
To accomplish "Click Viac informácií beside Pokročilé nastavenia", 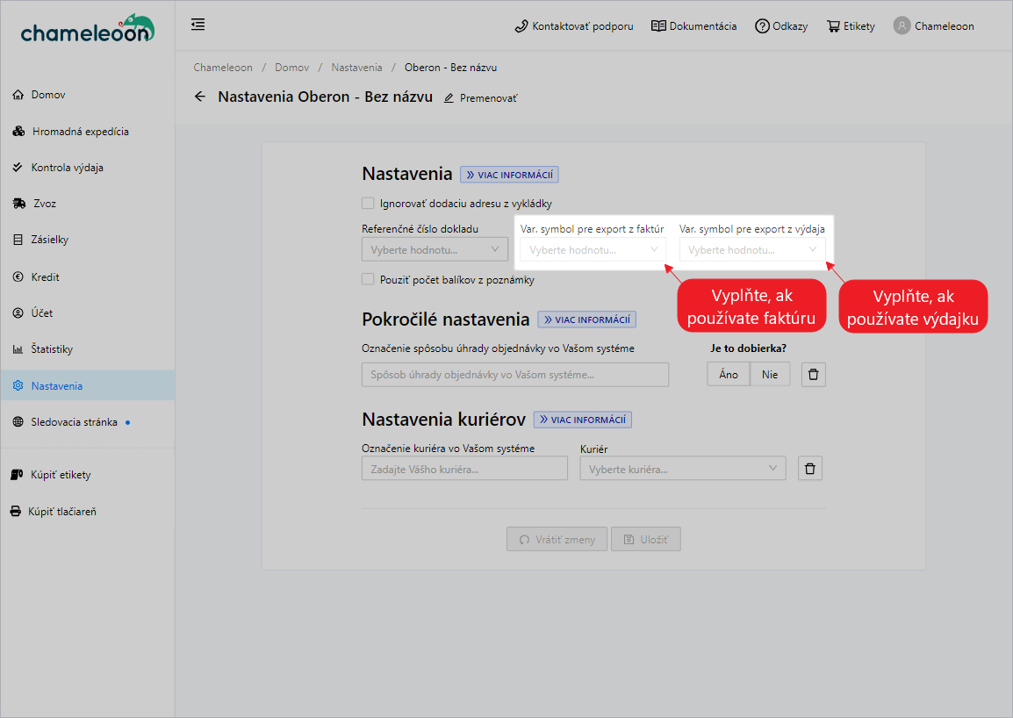I will pyautogui.click(x=586, y=320).
